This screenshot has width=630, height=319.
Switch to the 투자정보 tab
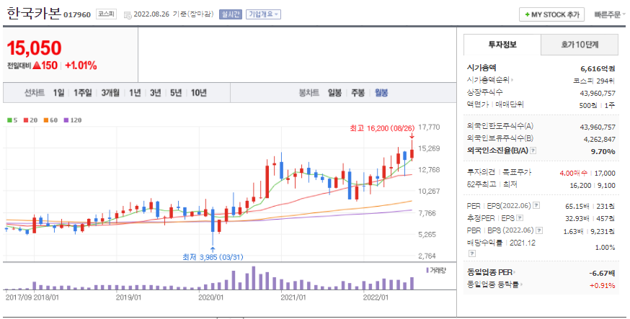(x=502, y=45)
